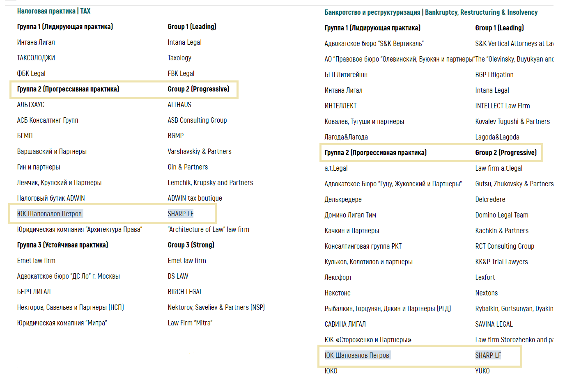Click 'INTELLECT Law Firm' text
This screenshot has width=565, height=389.
(x=503, y=106)
